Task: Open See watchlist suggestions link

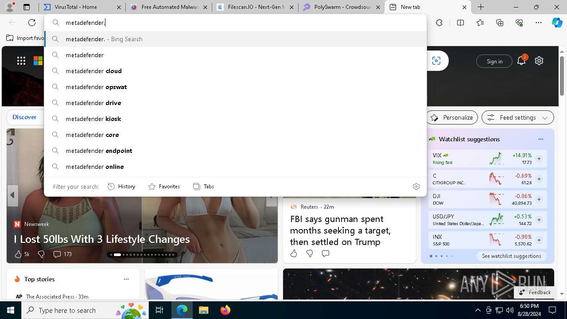Action: [x=511, y=256]
